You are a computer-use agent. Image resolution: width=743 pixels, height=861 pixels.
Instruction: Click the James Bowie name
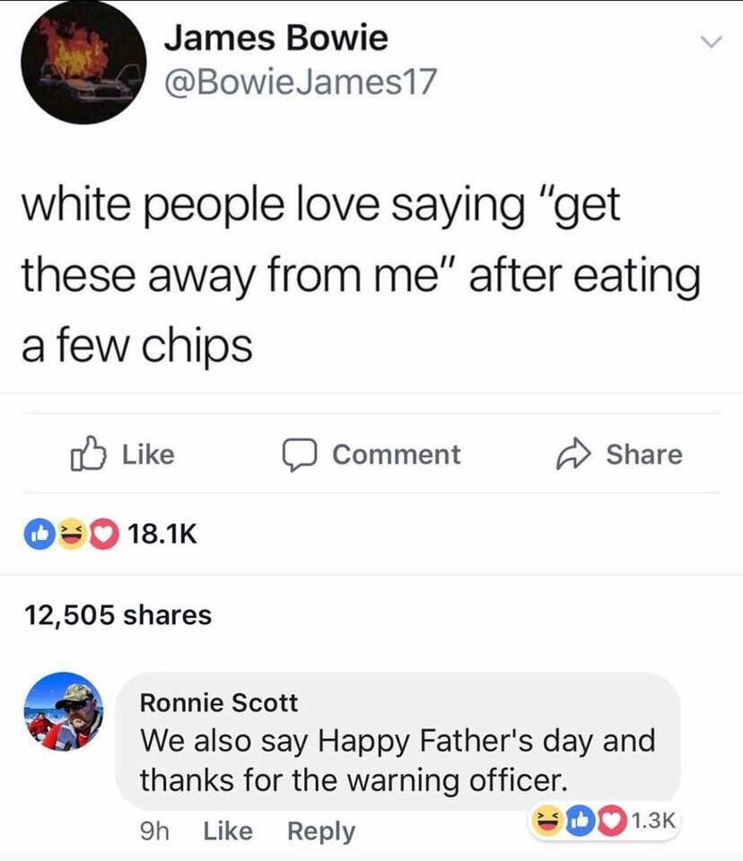pos(275,38)
